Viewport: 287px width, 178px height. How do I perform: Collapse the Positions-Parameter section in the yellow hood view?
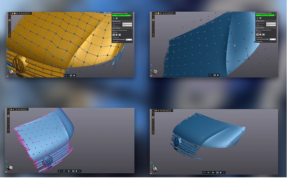click(132, 21)
